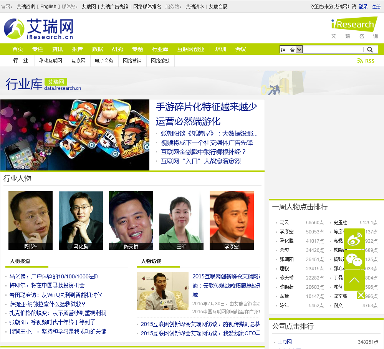Open 土豆网 in company ranking
The height and width of the screenshot is (349, 384).
pyautogui.click(x=285, y=342)
